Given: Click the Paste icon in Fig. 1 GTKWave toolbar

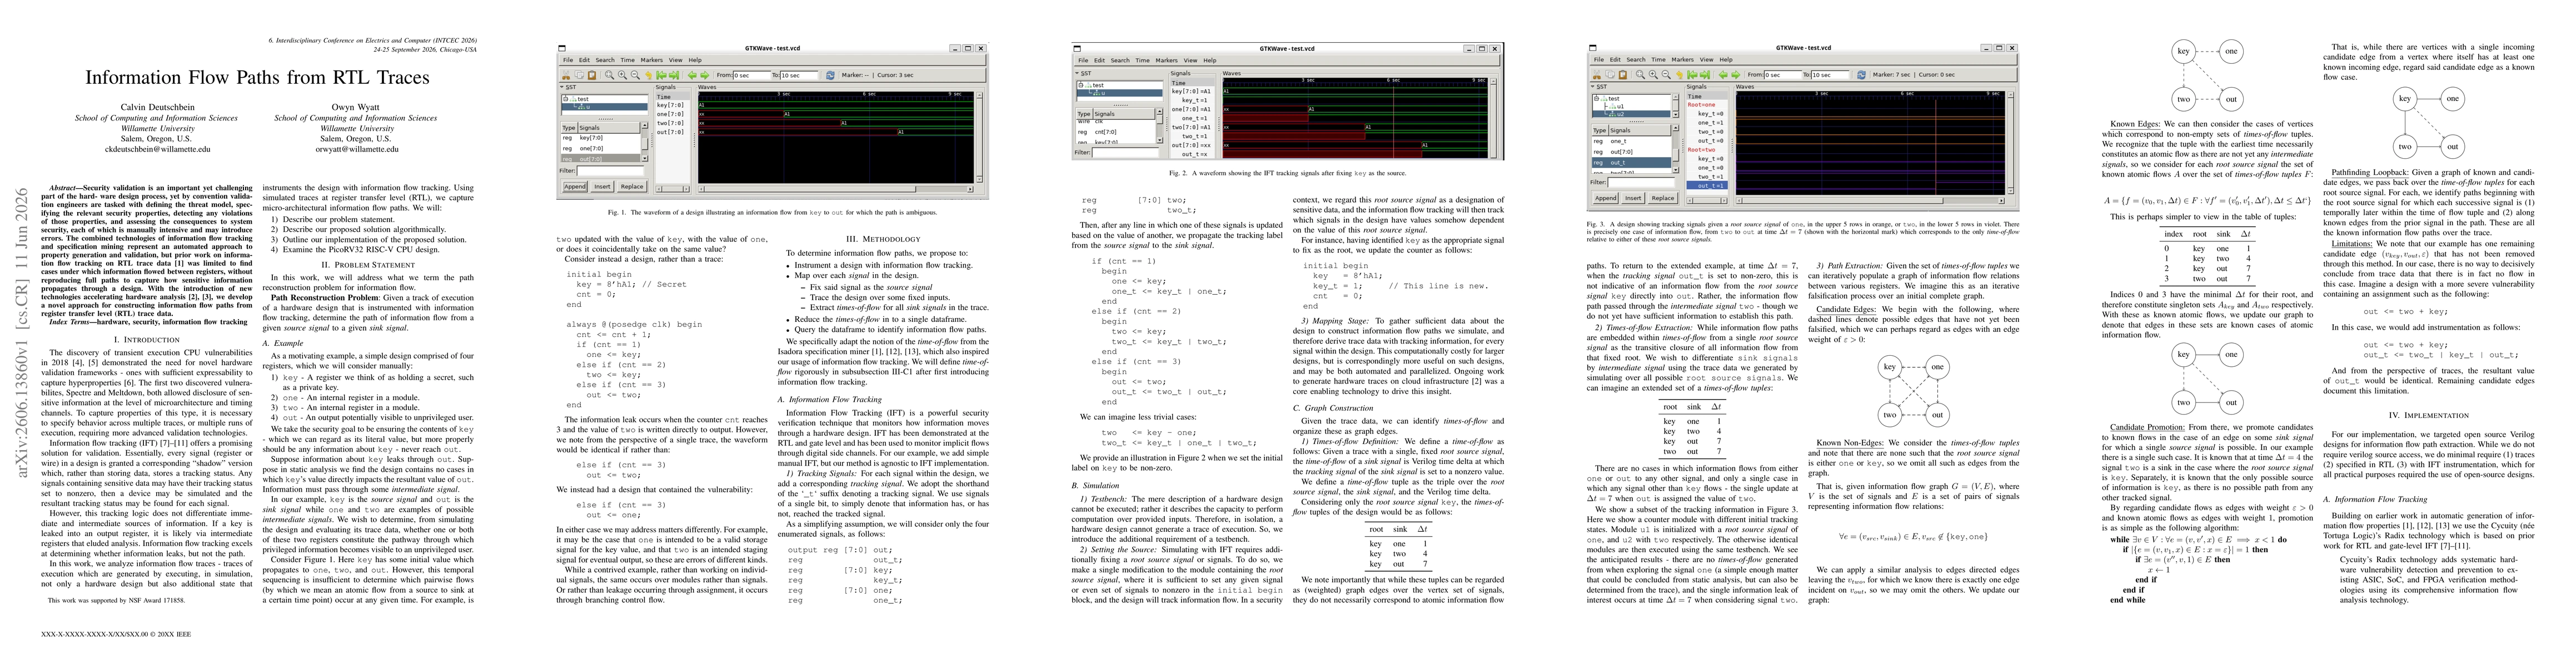Looking at the screenshot, I should (x=592, y=75).
